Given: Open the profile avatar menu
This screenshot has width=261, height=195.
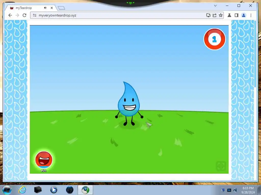Looking at the screenshot, I should [x=244, y=15].
